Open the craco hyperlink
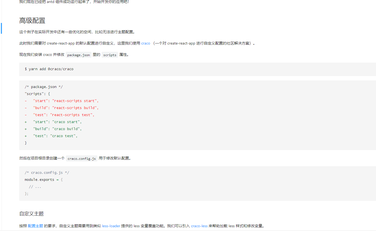This screenshot has height=231, width=376. point(146,43)
